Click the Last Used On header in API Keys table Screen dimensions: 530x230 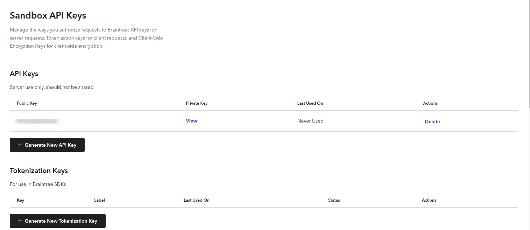click(310, 103)
